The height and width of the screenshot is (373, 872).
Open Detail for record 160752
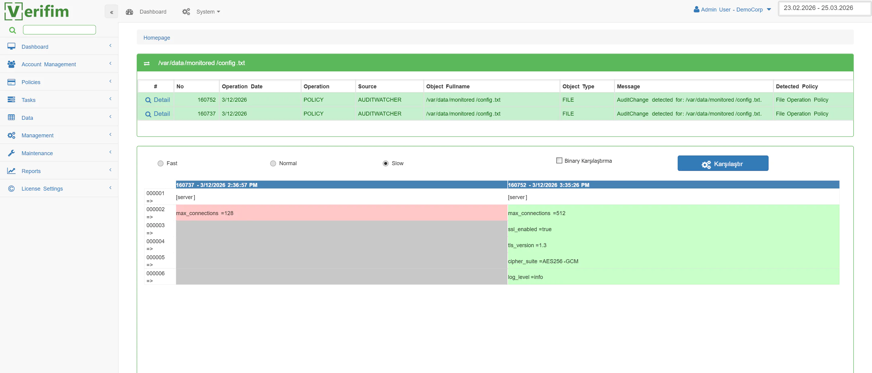157,100
